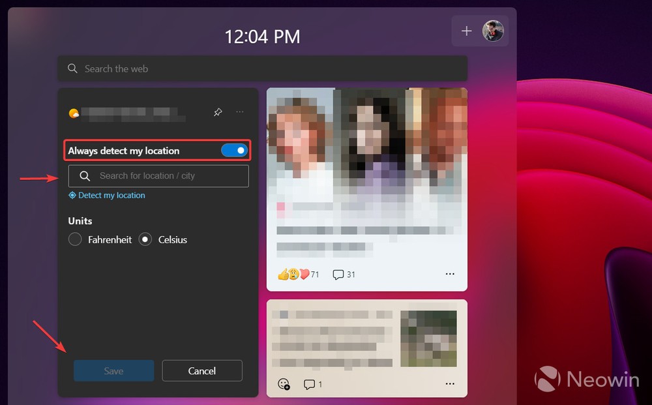Click the Cancel button
The image size is (652, 405).
(202, 370)
